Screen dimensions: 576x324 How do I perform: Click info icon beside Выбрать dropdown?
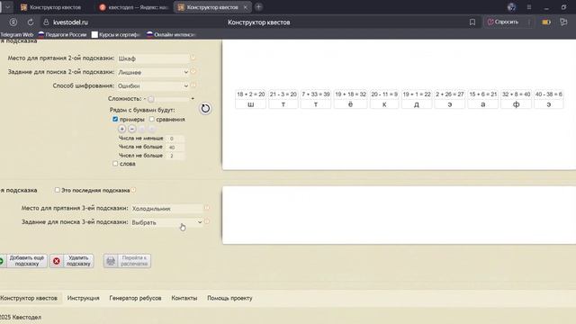click(207, 221)
